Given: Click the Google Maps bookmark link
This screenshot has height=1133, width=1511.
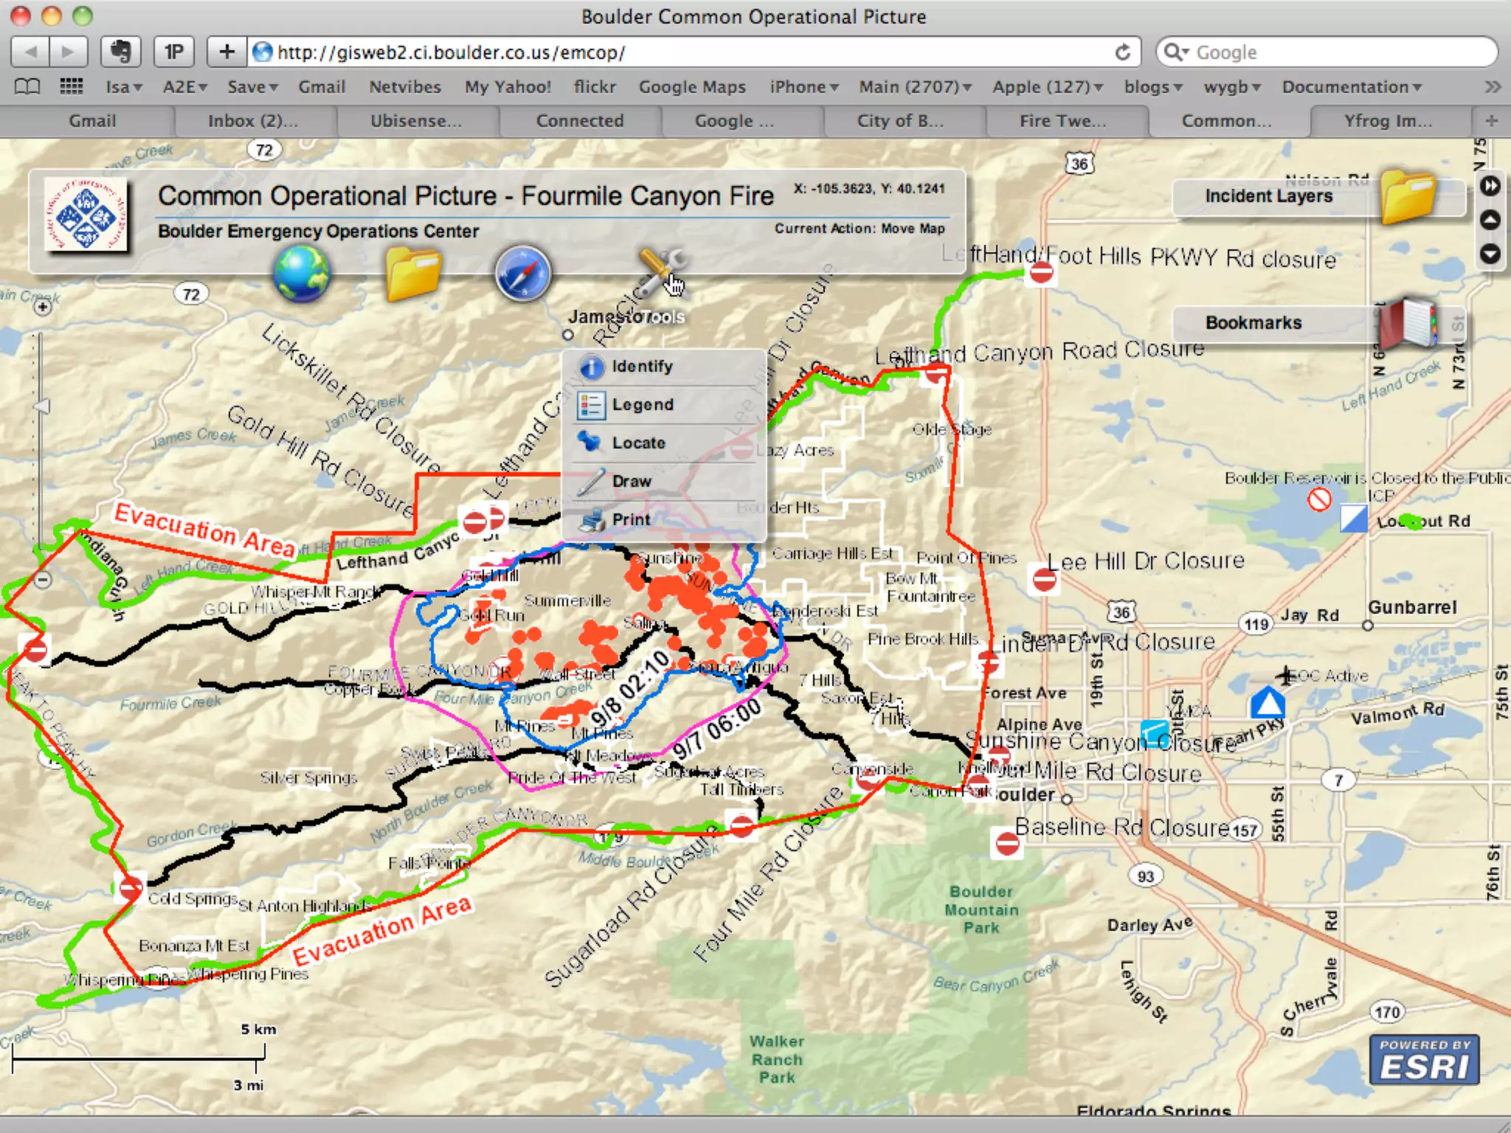Looking at the screenshot, I should click(x=692, y=87).
